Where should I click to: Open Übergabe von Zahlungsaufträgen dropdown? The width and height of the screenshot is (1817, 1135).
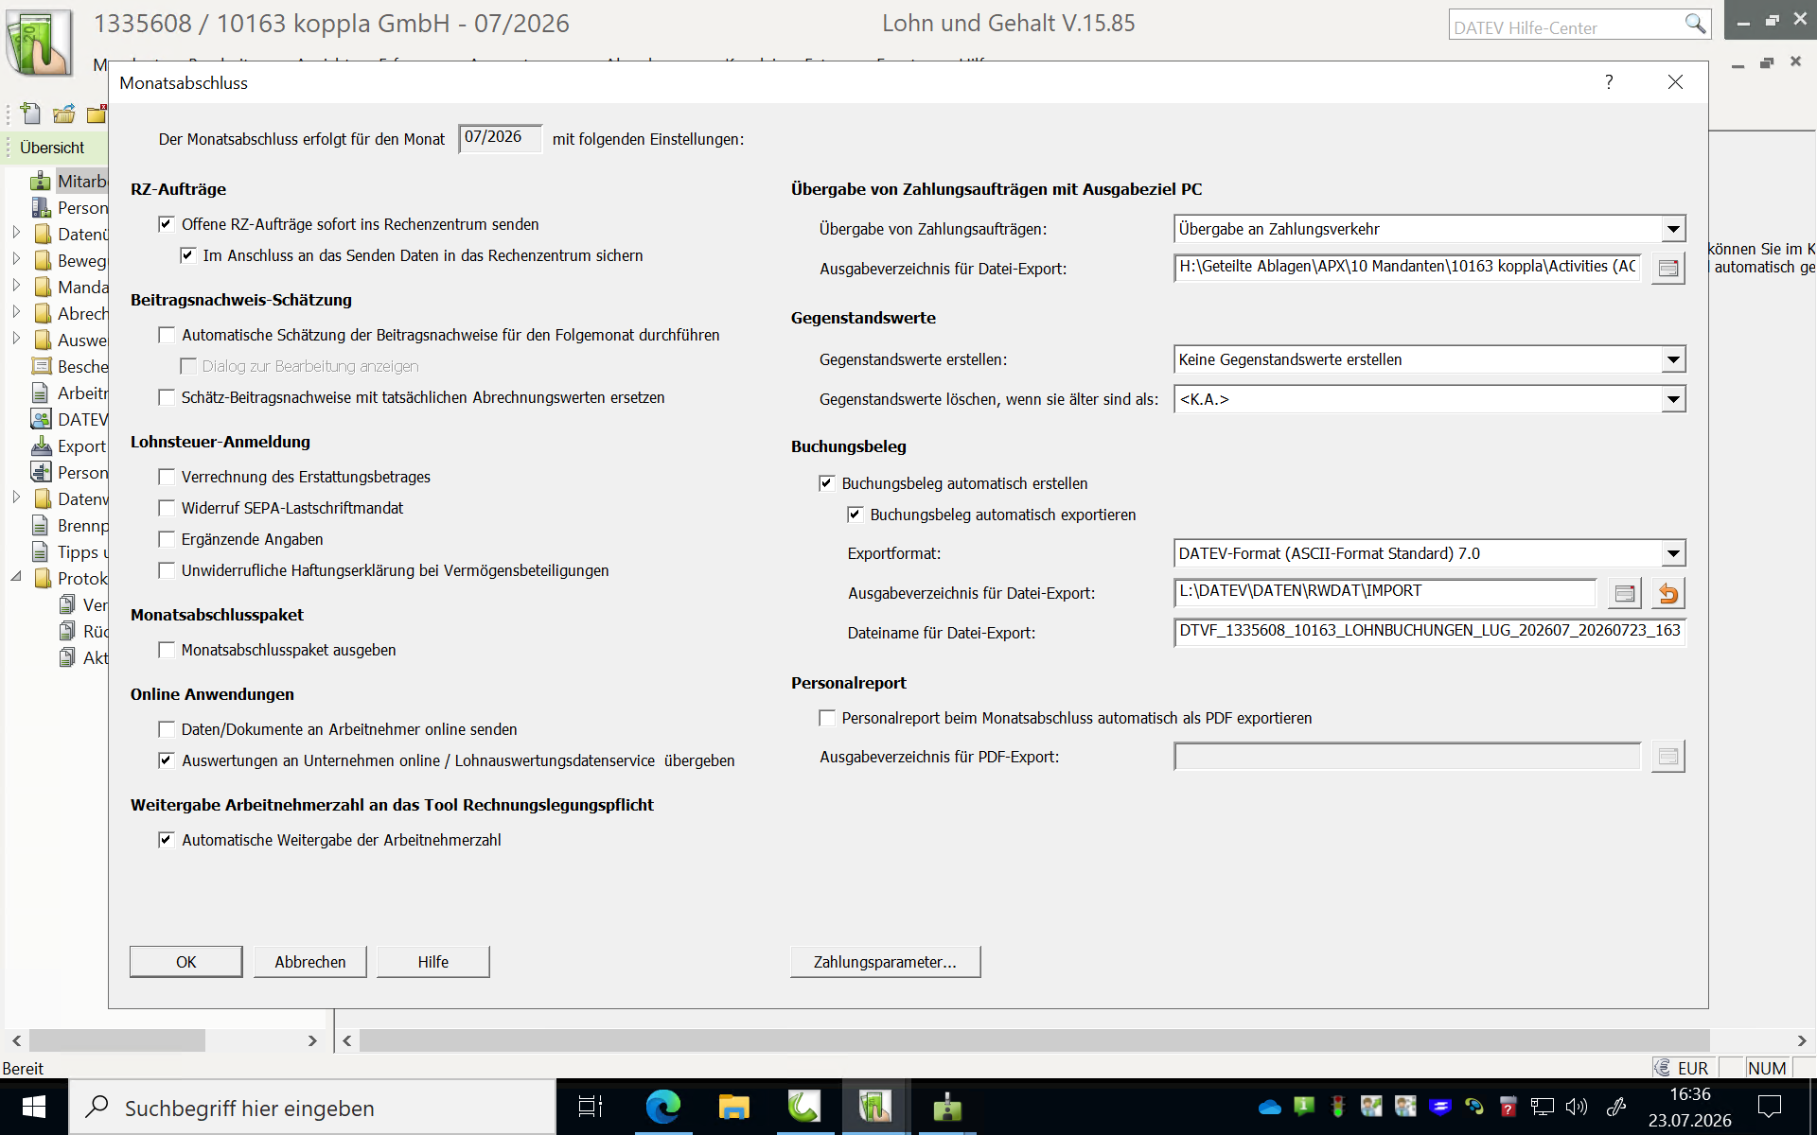pos(1673,229)
